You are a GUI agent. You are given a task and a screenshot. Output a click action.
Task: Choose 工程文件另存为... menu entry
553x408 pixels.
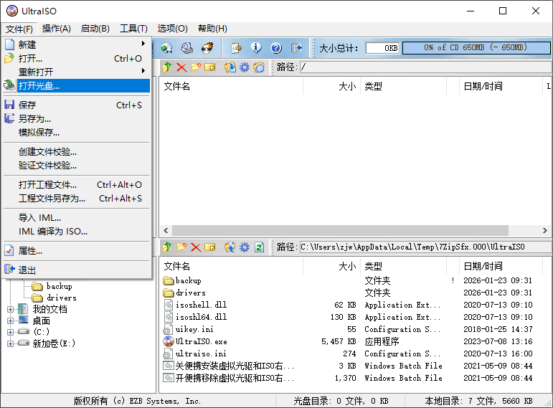77,199
